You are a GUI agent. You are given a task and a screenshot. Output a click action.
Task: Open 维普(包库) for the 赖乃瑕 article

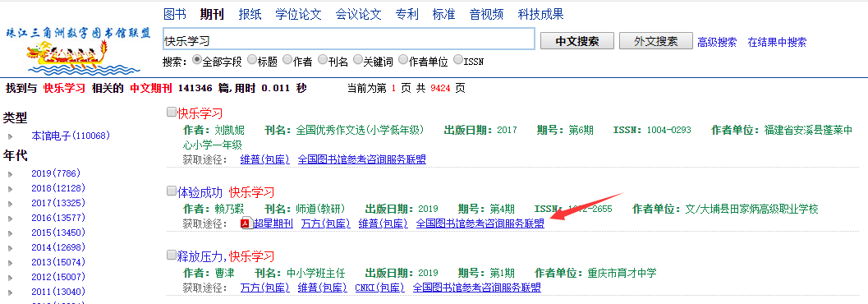383,223
